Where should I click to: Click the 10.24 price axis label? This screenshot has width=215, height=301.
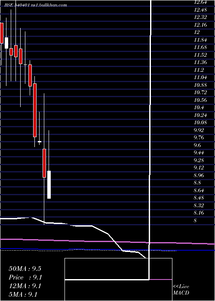point(201,115)
